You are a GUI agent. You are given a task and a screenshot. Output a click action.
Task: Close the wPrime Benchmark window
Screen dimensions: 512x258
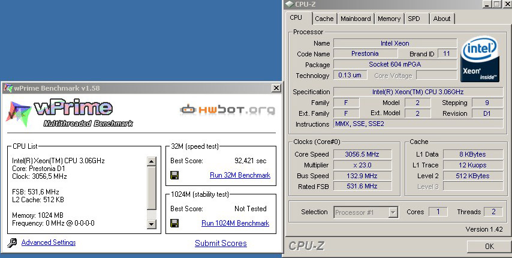click(x=276, y=88)
